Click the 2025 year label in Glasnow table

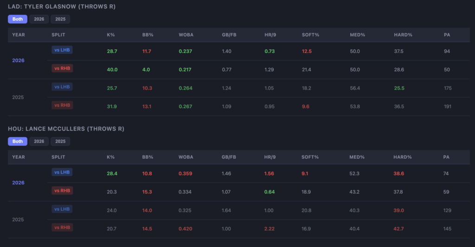[18, 97]
